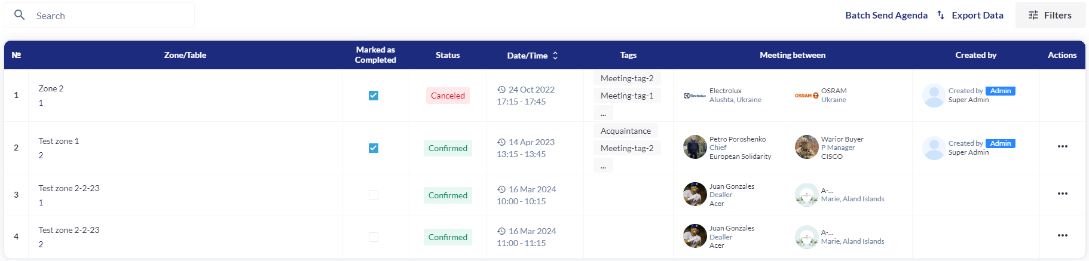Open the Filters panel
This screenshot has height=261, width=1089.
coord(1050,16)
